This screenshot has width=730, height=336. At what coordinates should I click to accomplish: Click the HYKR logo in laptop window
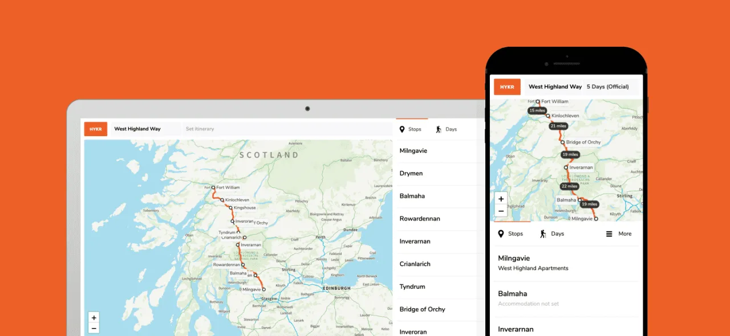click(95, 129)
